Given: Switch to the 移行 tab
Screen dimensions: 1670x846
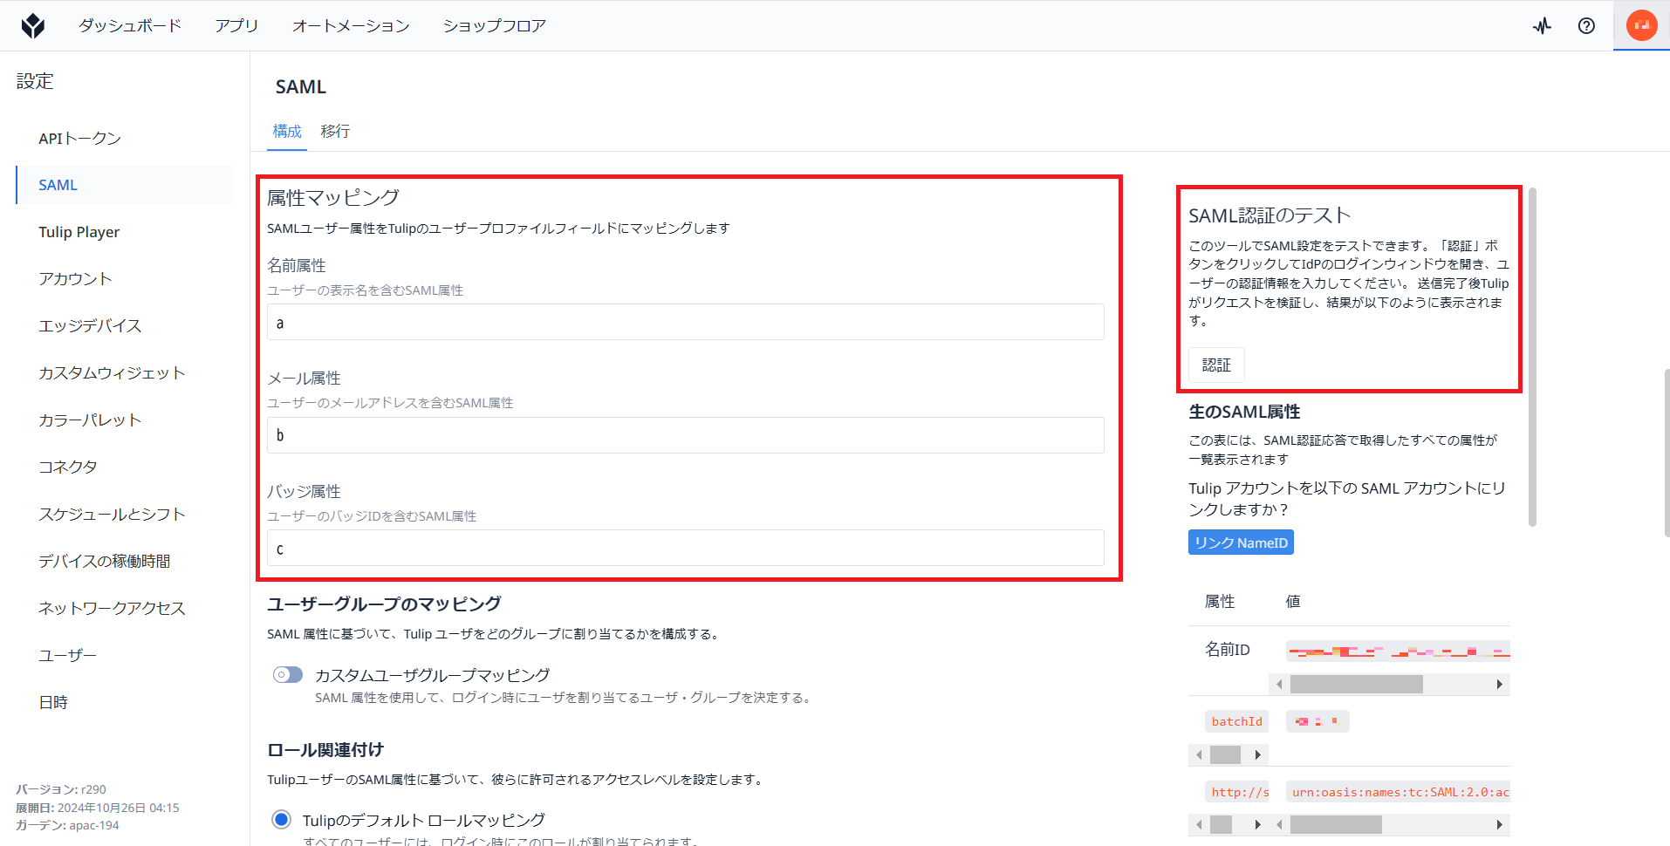Looking at the screenshot, I should coord(335,131).
